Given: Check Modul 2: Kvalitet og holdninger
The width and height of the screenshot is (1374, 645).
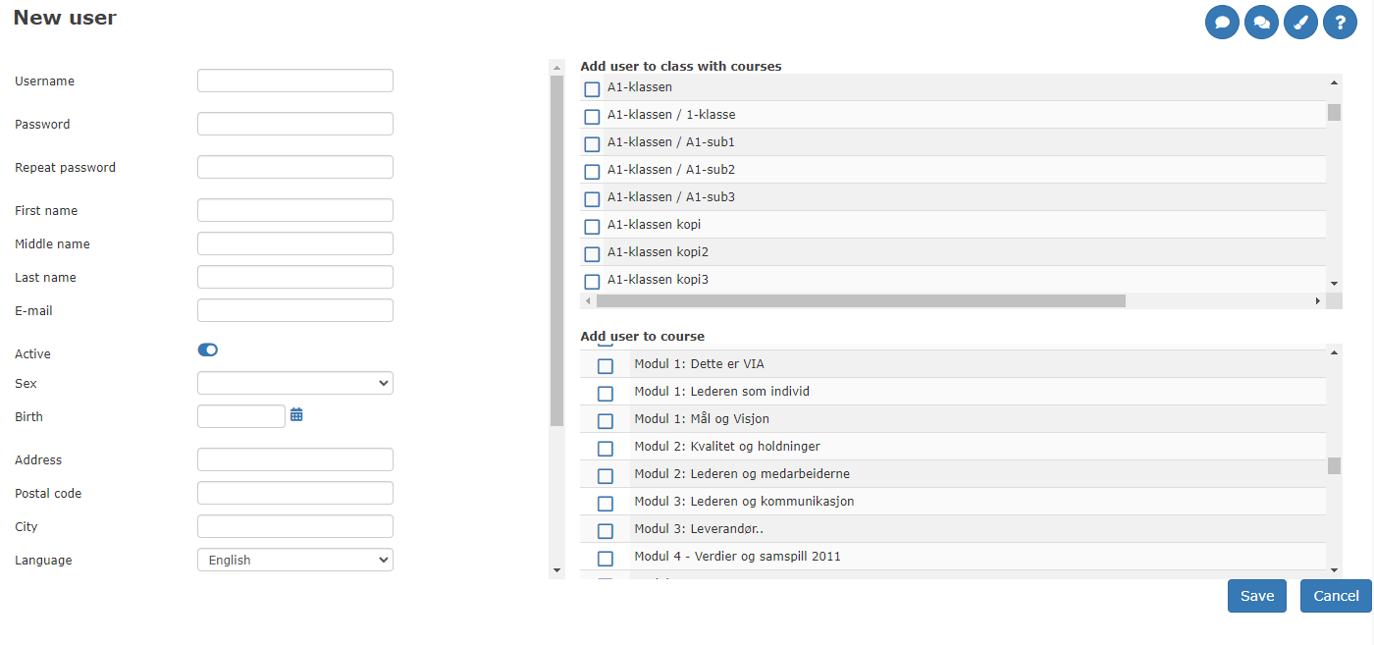Looking at the screenshot, I should (606, 448).
